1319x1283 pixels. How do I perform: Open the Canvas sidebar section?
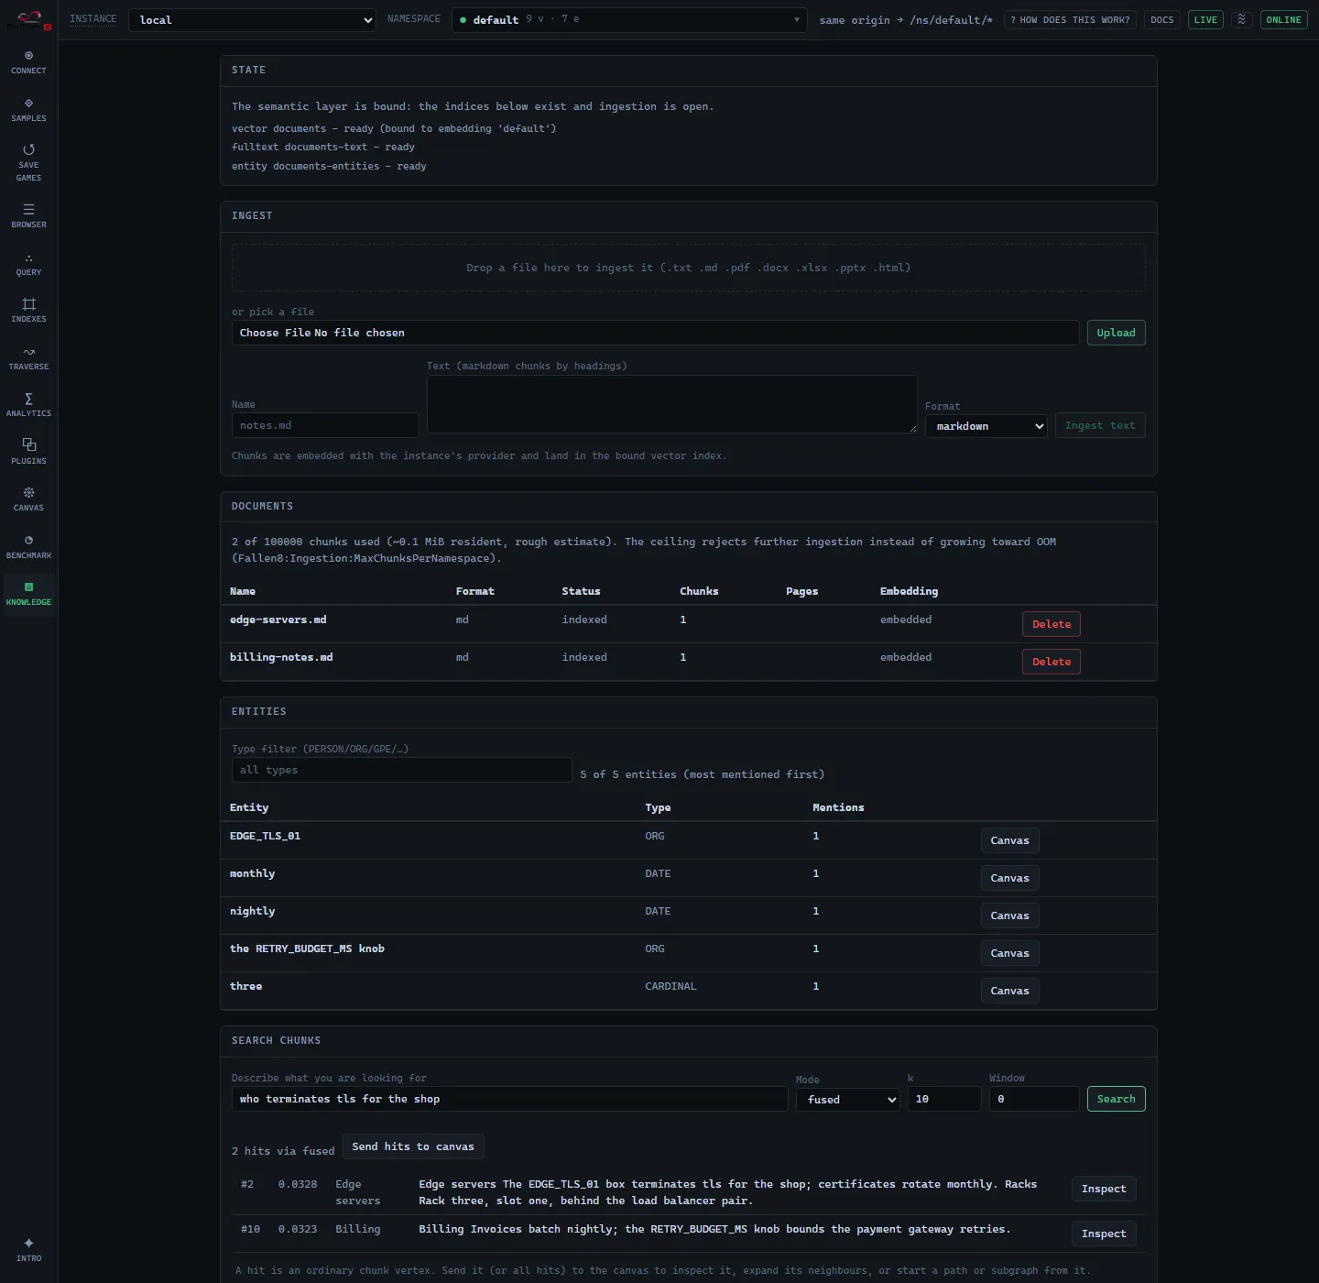pyautogui.click(x=28, y=499)
